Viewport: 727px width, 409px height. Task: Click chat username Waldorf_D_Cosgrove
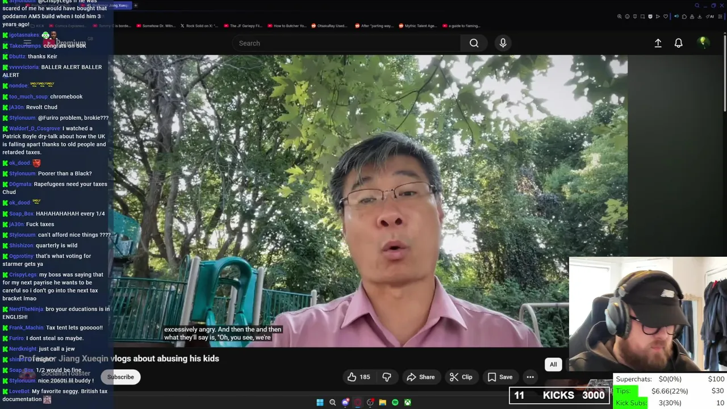(x=34, y=128)
